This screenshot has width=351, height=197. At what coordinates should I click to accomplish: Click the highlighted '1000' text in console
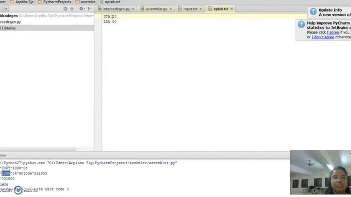(x=6, y=173)
